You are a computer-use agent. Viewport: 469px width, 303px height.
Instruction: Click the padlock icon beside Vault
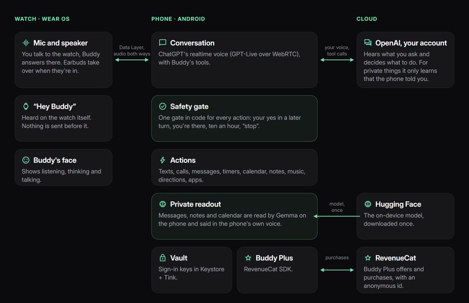162,258
